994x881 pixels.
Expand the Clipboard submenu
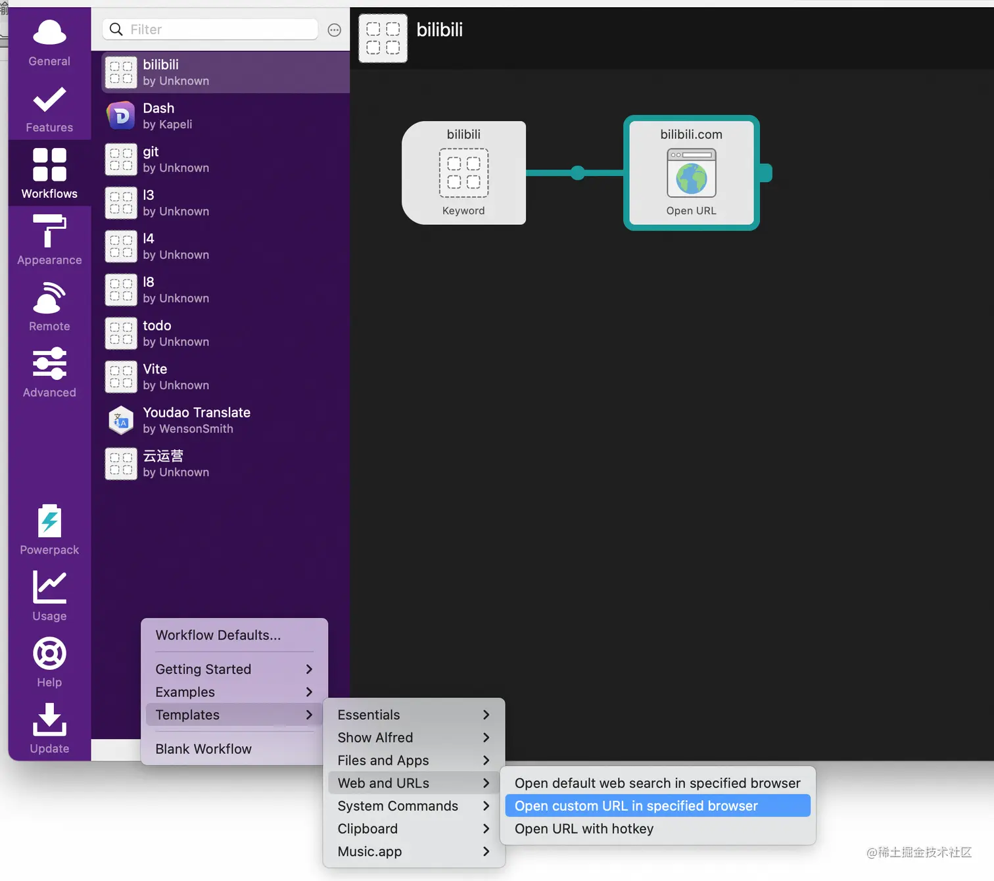click(x=414, y=828)
